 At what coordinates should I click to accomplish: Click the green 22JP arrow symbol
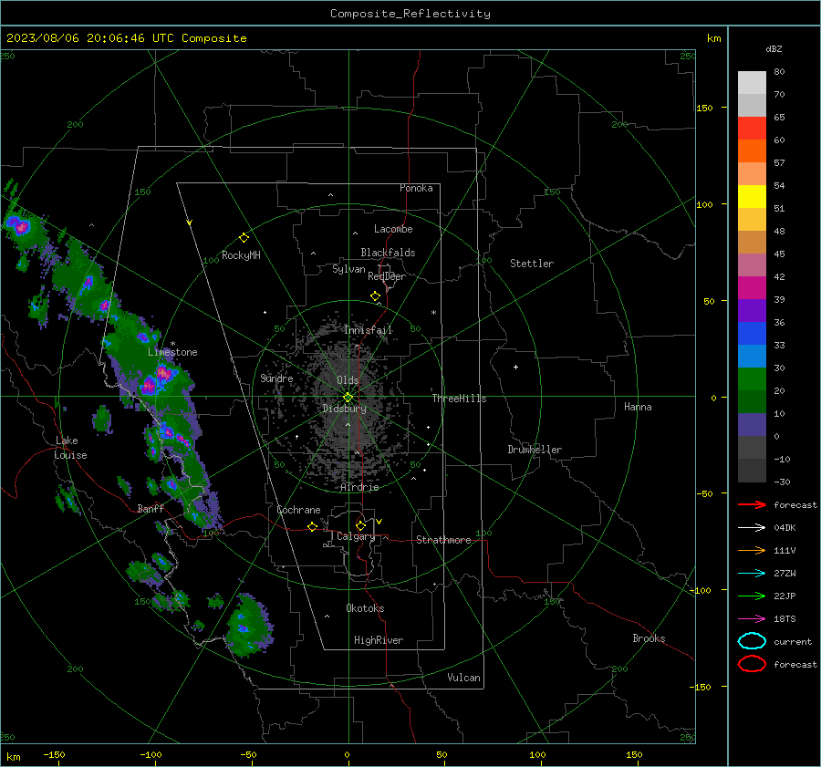tap(752, 596)
